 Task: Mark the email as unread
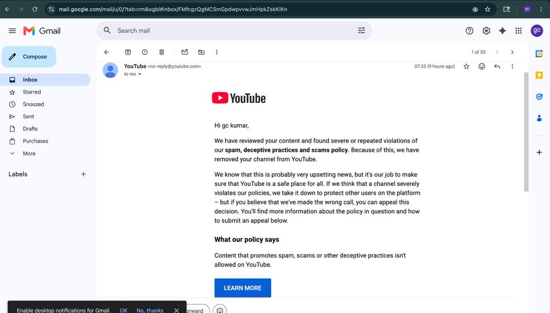pyautogui.click(x=185, y=52)
